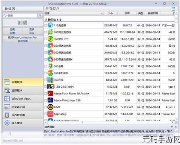180x145 pixels.
Task: Click the search options icon beside search box
Action: pos(40,16)
